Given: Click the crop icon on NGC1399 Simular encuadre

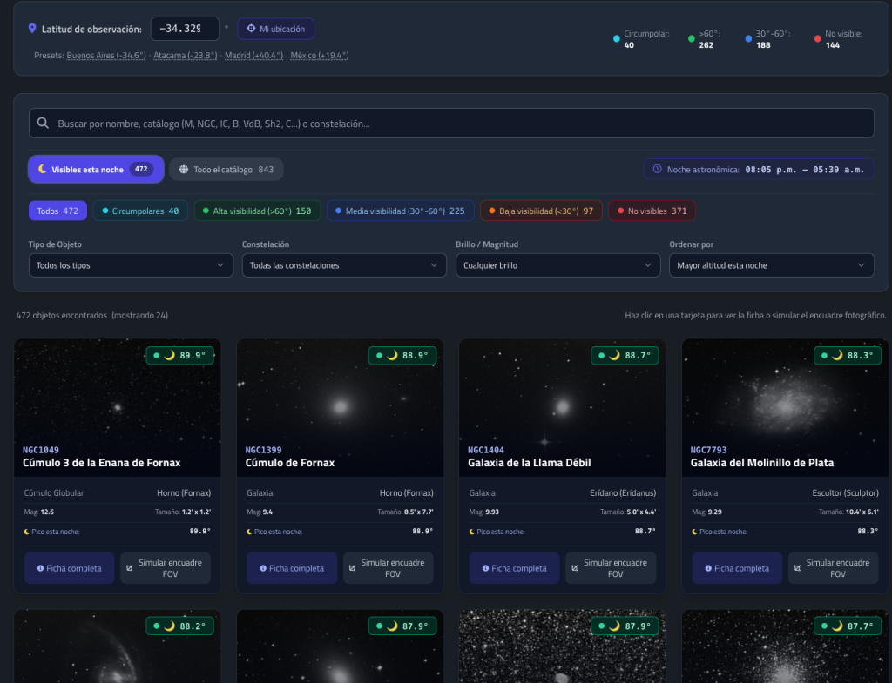Looking at the screenshot, I should [x=352, y=568].
